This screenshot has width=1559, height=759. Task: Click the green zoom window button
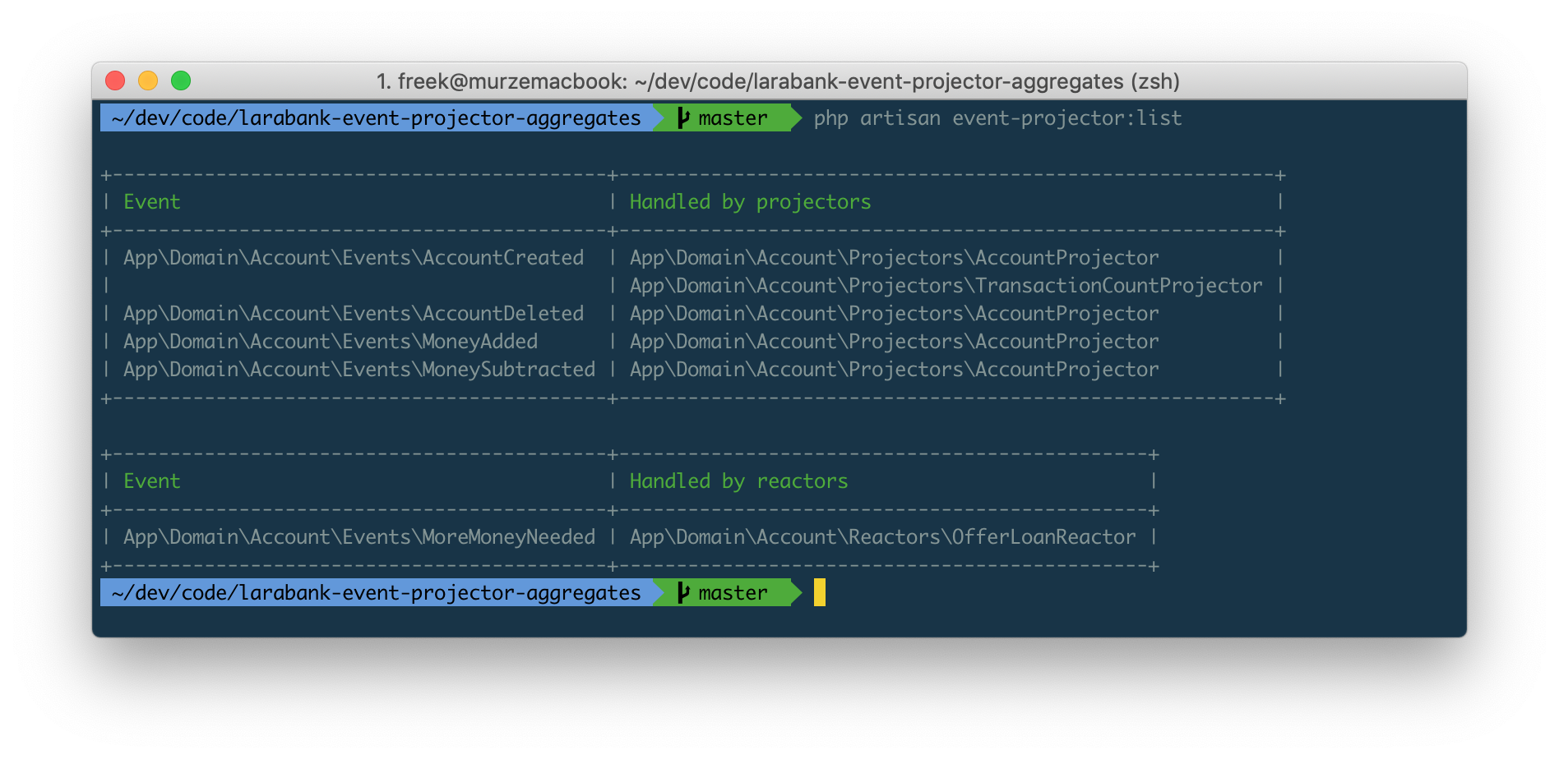[181, 80]
